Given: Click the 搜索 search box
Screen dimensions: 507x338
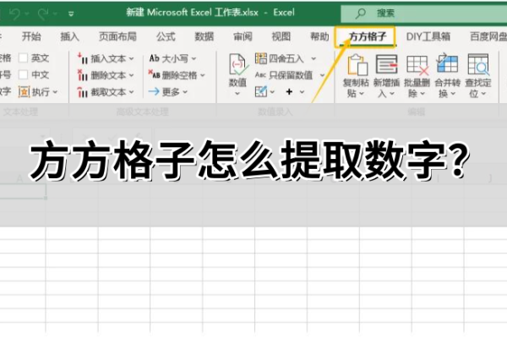Looking at the screenshot, I should [x=423, y=14].
